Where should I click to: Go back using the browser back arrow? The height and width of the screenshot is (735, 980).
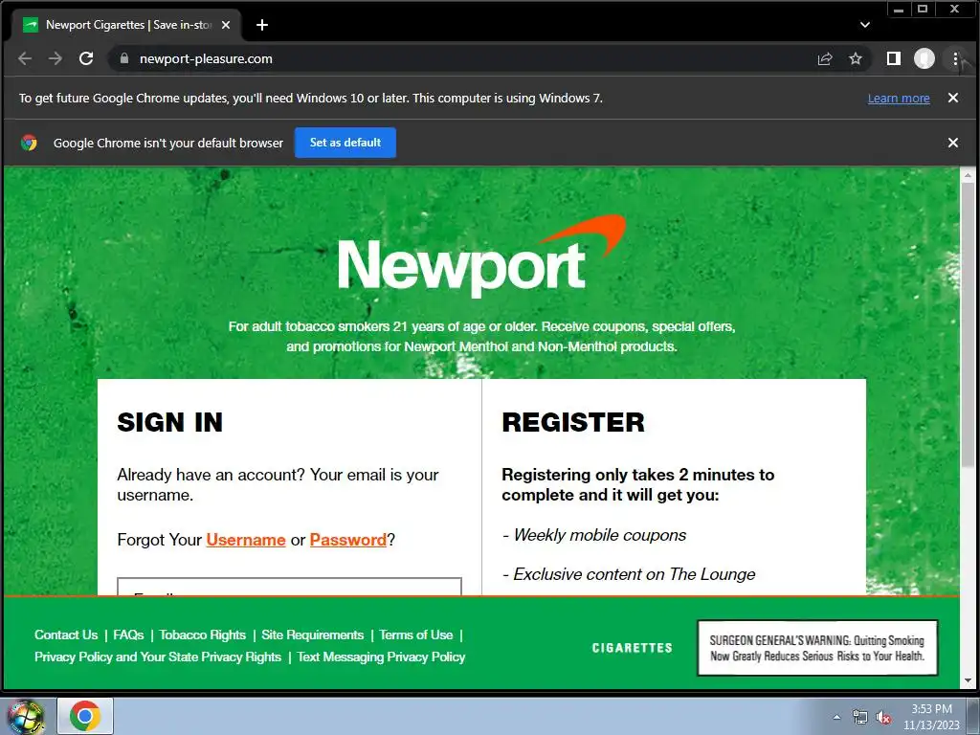(25, 58)
